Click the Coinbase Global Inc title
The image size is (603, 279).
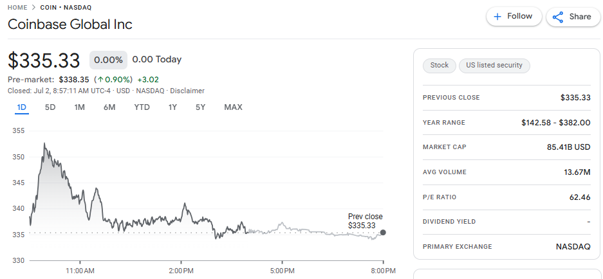pyautogui.click(x=70, y=24)
